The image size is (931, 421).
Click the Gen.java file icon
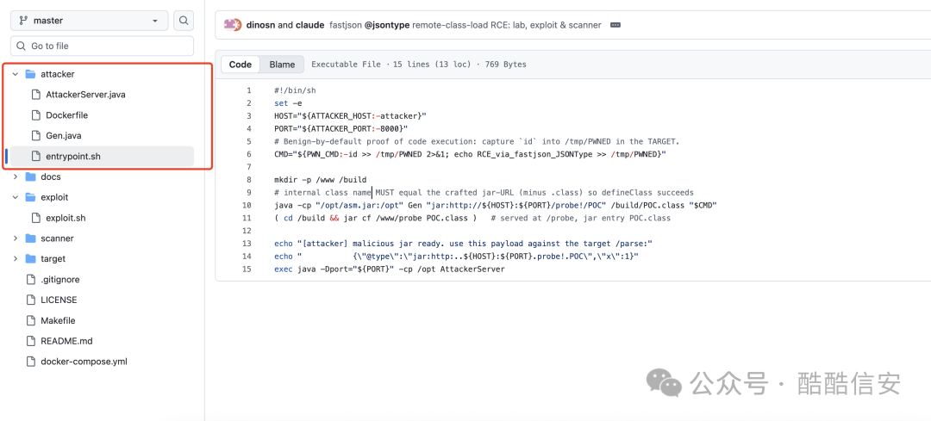pos(35,136)
